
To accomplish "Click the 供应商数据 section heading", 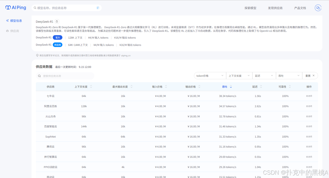I will [x=44, y=67].
